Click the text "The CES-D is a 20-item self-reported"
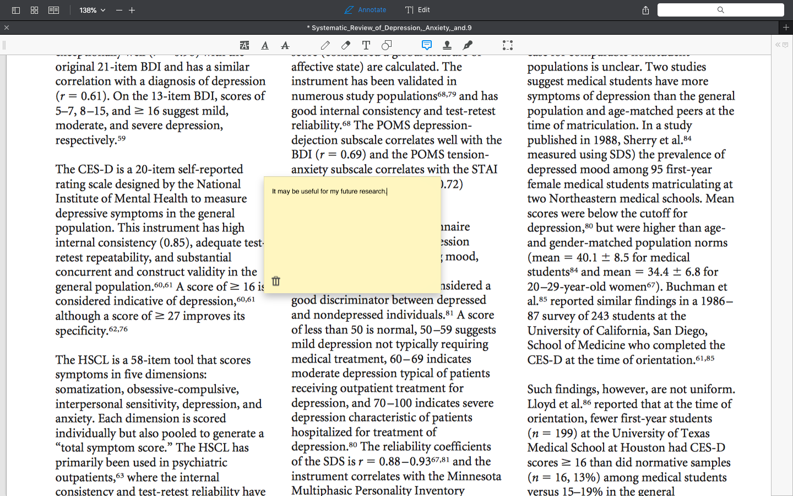793x496 pixels. (x=149, y=169)
